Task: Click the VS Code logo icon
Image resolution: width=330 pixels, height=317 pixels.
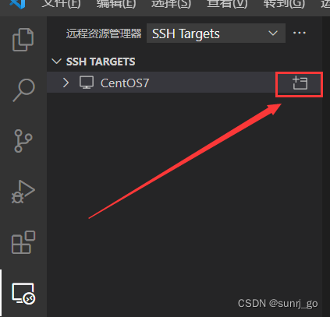Action: [18, 4]
